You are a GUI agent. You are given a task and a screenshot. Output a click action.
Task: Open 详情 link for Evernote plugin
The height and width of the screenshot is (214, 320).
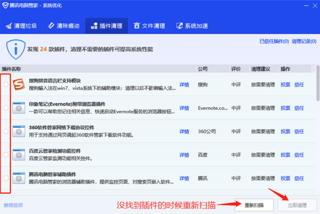(184, 108)
